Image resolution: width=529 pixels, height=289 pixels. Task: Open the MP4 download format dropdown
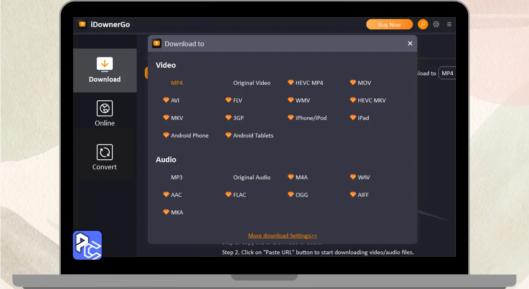[447, 73]
